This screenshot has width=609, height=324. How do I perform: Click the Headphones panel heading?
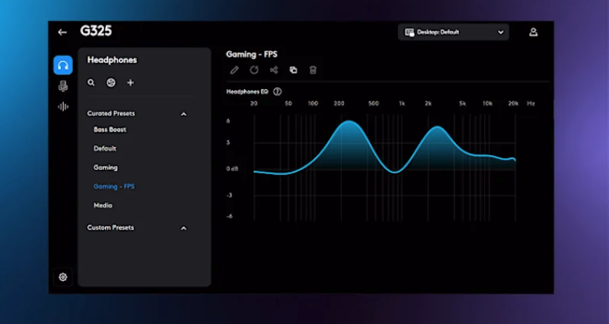click(x=112, y=60)
